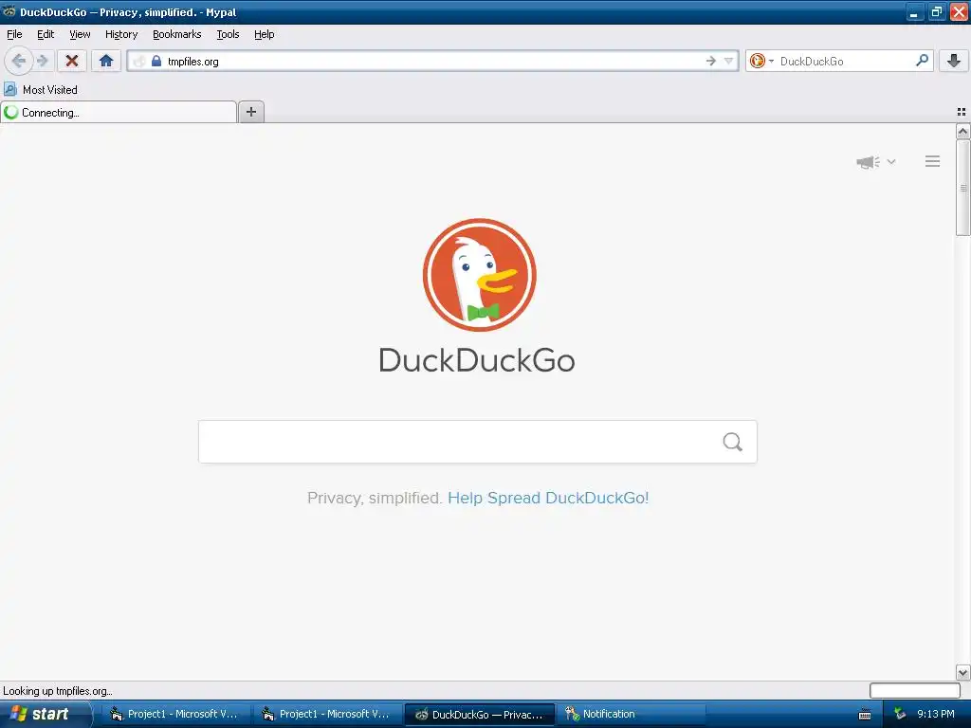
Task: Switch to first Project1 Microsoft V taskbar item
Action: point(174,715)
